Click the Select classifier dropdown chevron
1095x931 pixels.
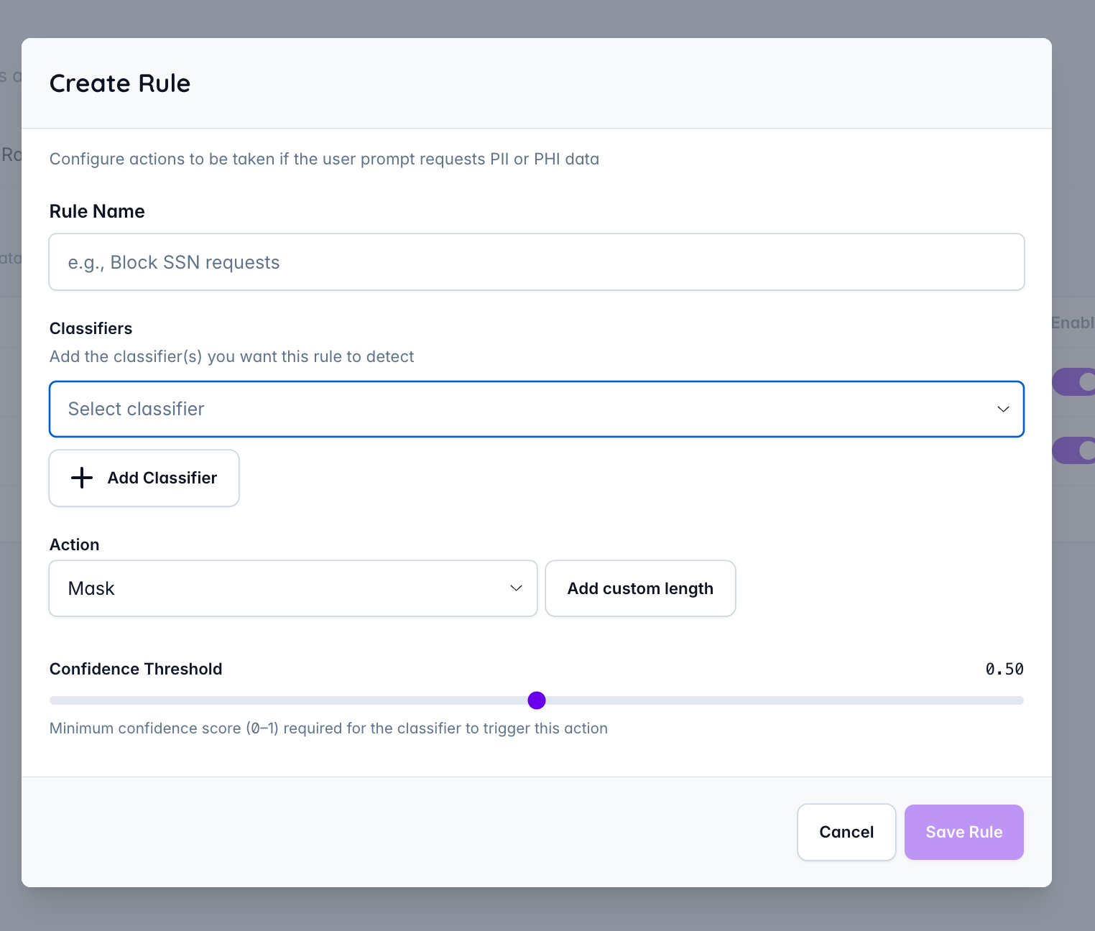[x=1003, y=409]
